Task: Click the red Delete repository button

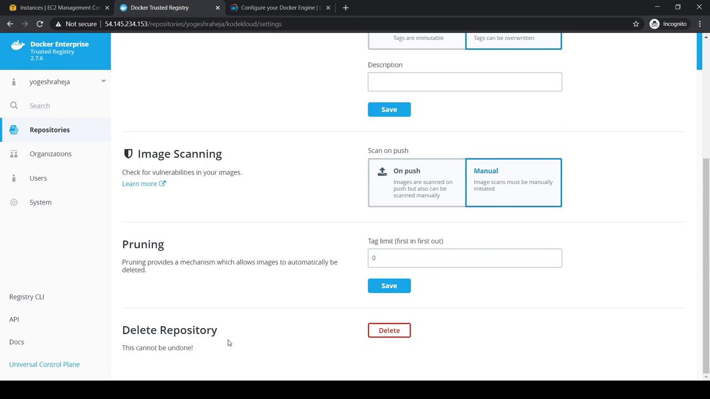Action: (x=389, y=330)
